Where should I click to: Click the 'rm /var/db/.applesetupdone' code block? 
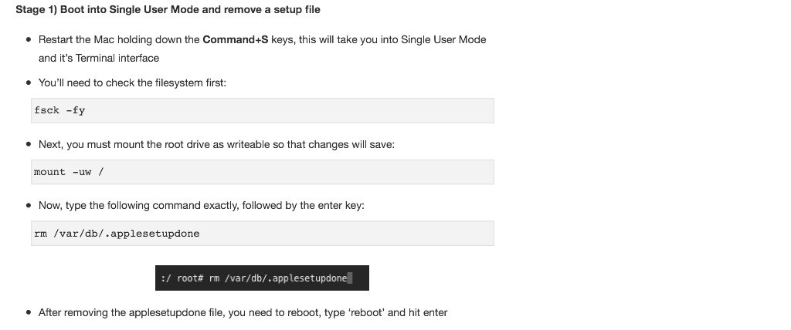click(263, 234)
